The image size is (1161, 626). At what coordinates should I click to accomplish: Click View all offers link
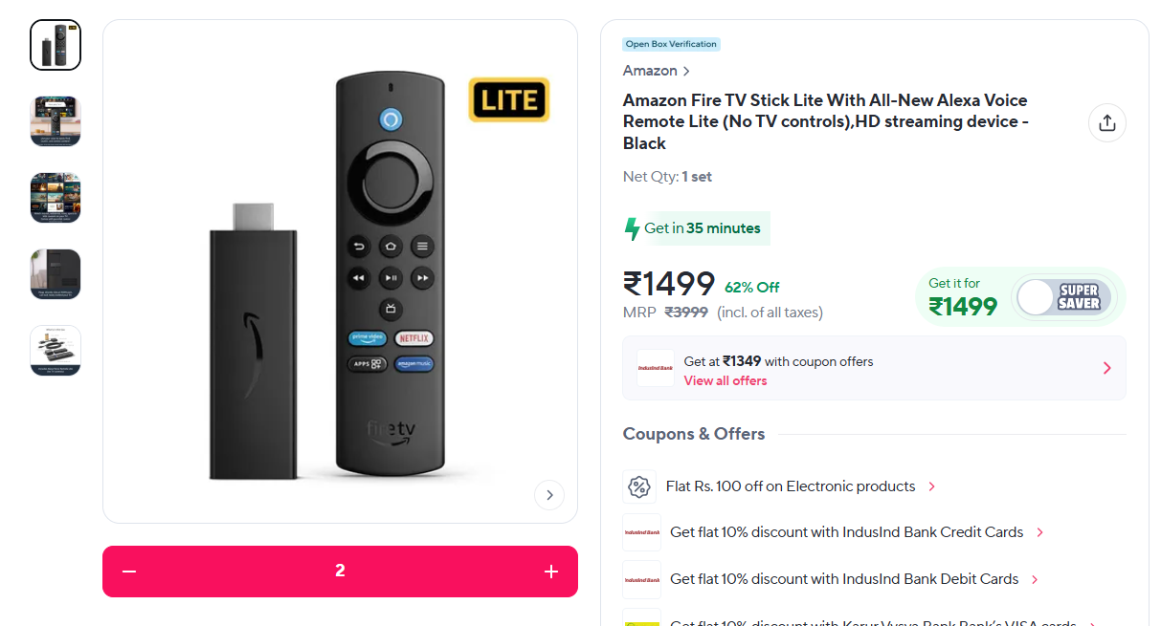(x=726, y=380)
